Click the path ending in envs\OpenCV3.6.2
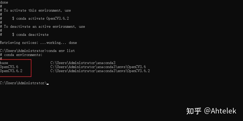243x121 pixels. (x=100, y=71)
